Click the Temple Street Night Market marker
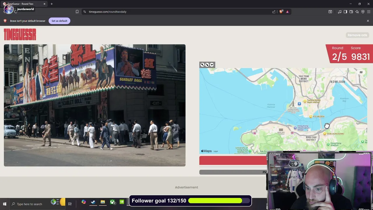Screen dimensions: 373x210 click(x=305, y=101)
